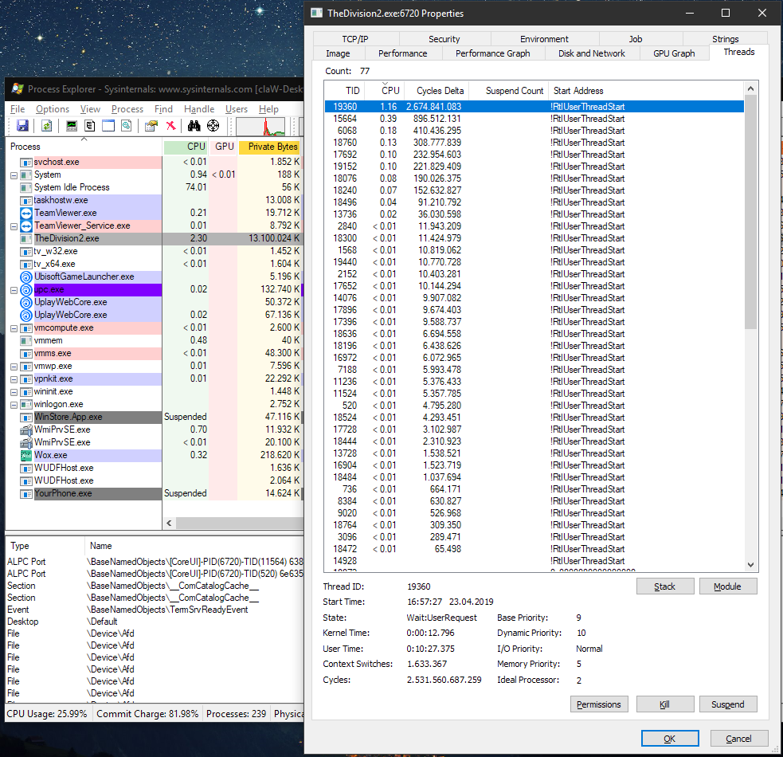This screenshot has width=783, height=757.
Task: Collapse the vmwp.exe tree node
Action: 14,367
